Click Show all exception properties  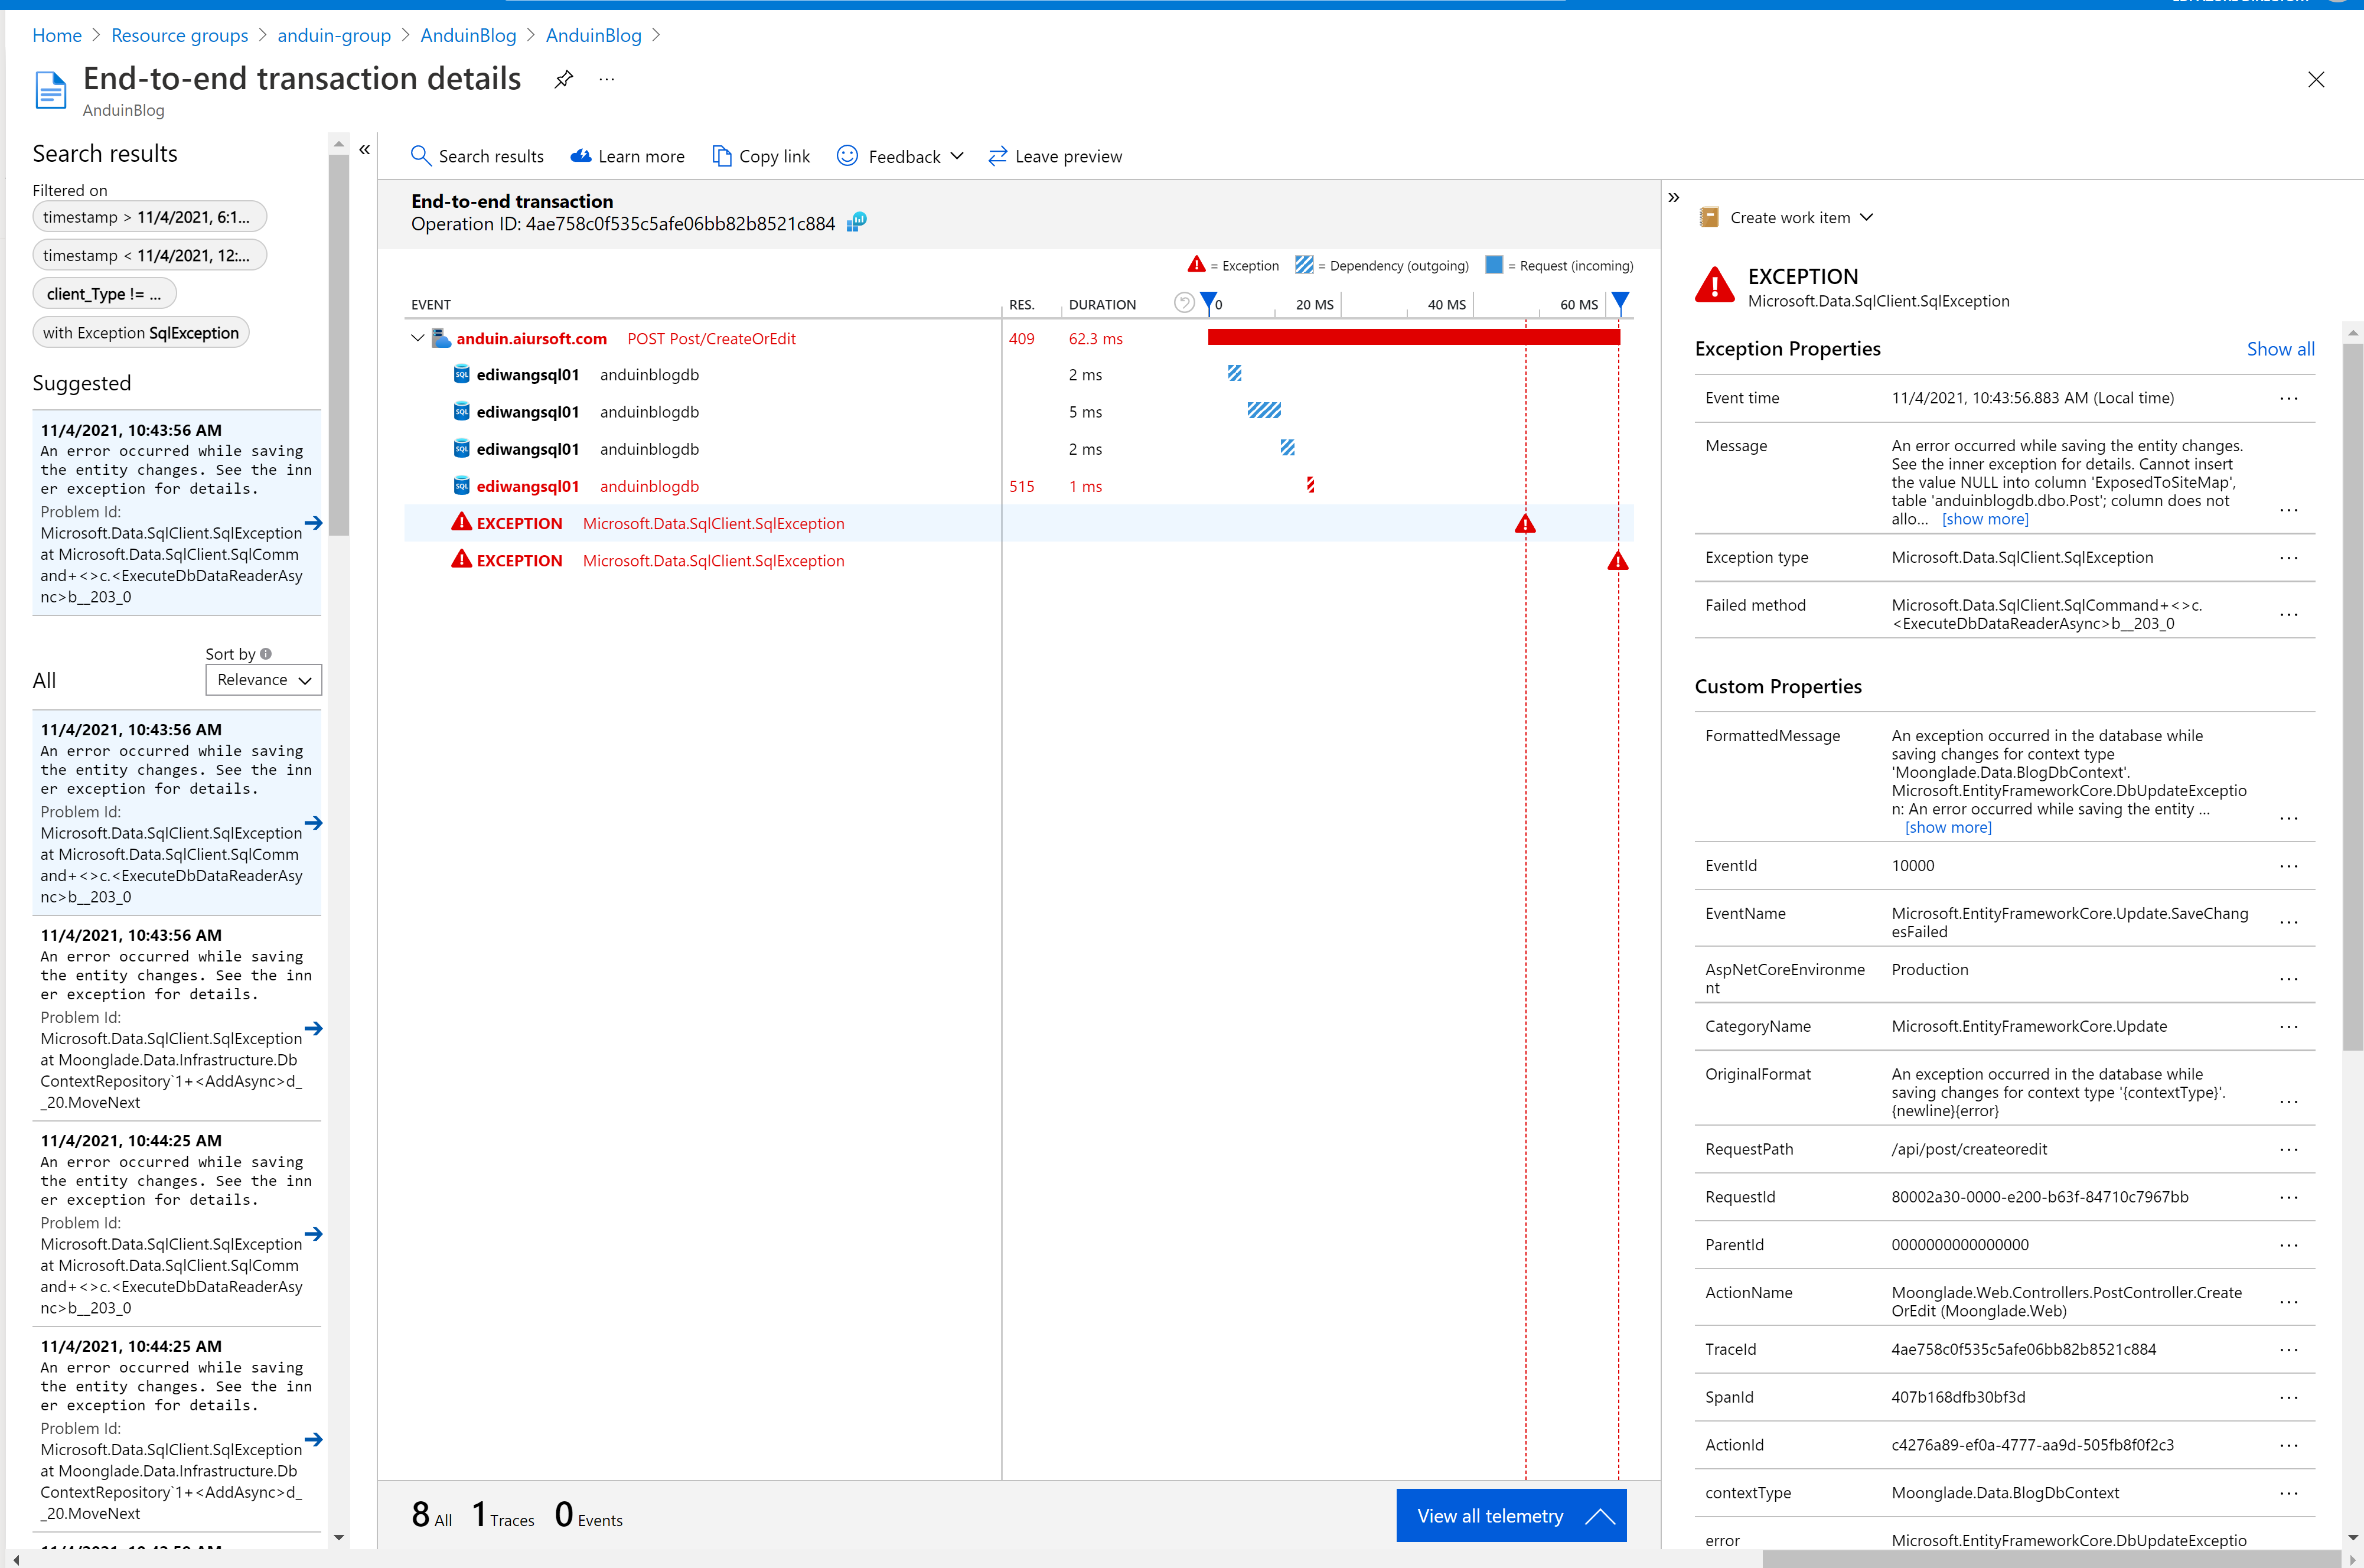coord(2280,349)
